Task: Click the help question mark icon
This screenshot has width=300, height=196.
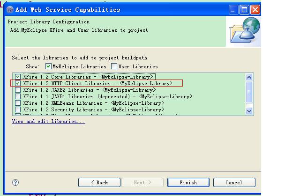Action: pyautogui.click(x=15, y=182)
